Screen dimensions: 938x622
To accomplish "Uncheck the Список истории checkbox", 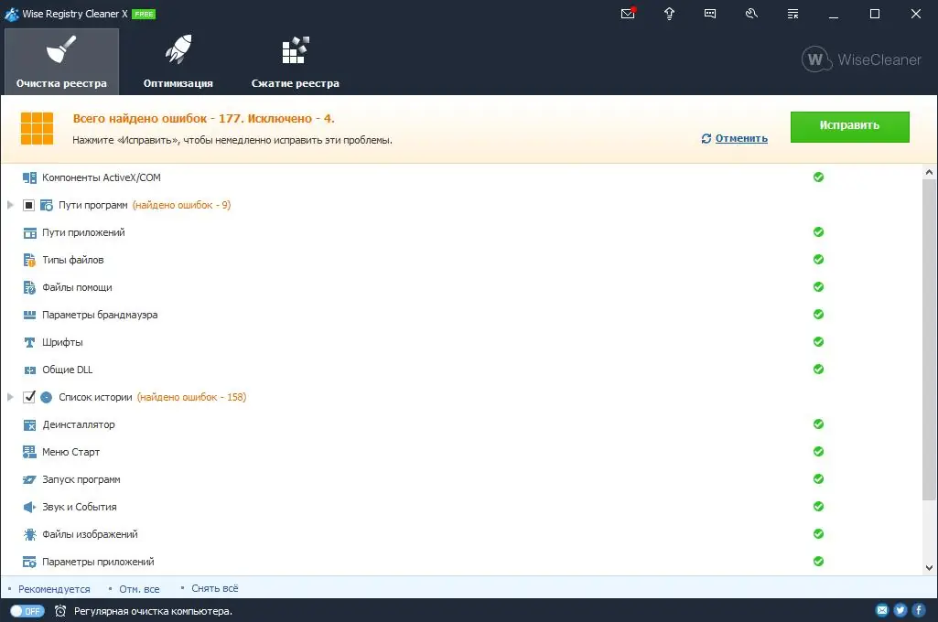I will tap(29, 397).
